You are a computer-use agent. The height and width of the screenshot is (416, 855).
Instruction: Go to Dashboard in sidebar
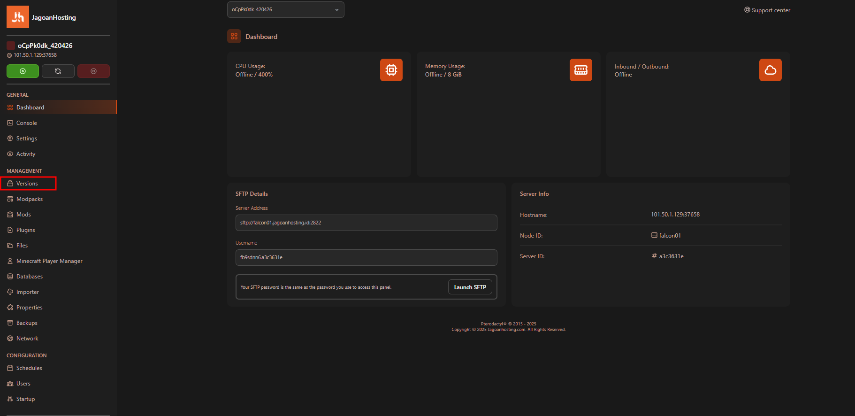58,107
